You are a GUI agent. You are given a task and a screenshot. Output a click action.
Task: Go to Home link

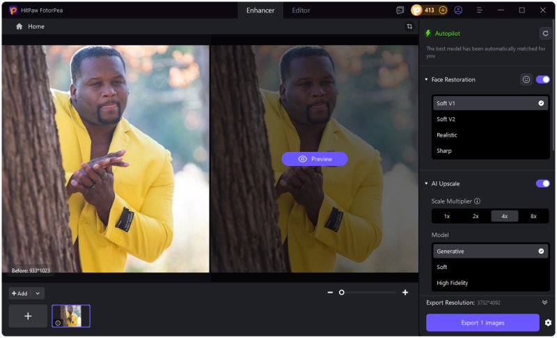pos(36,26)
